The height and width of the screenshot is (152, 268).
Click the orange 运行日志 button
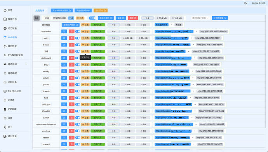101,10
